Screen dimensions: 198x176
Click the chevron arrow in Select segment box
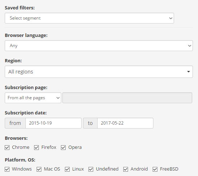[x=171, y=18]
